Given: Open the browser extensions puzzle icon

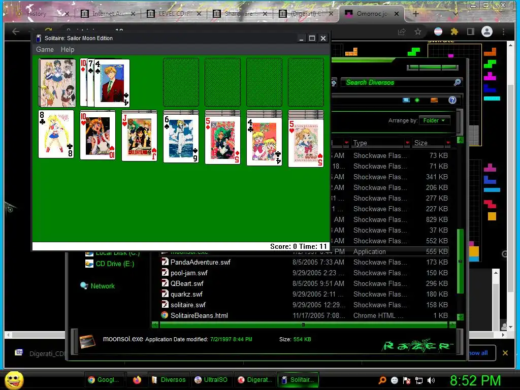Looking at the screenshot, I should [x=454, y=32].
